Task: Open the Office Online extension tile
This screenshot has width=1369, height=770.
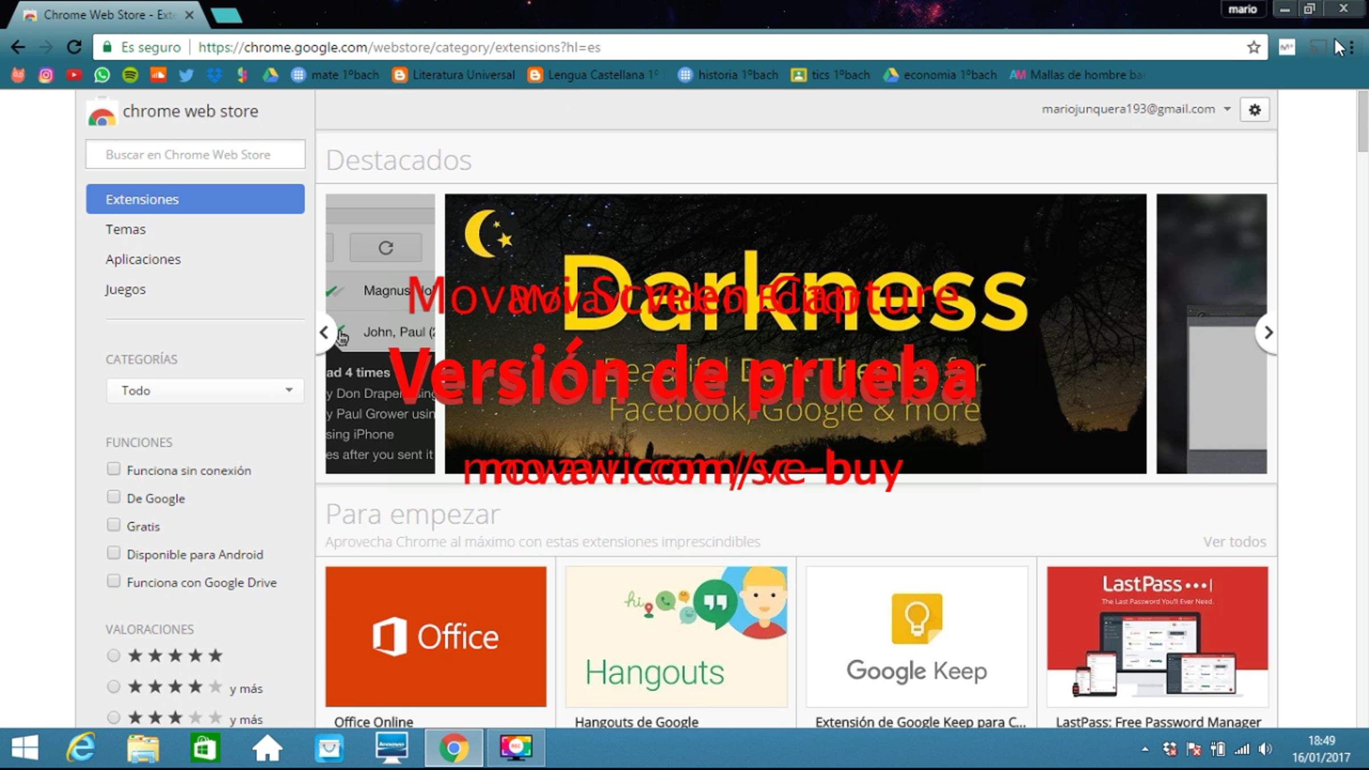Action: click(436, 637)
